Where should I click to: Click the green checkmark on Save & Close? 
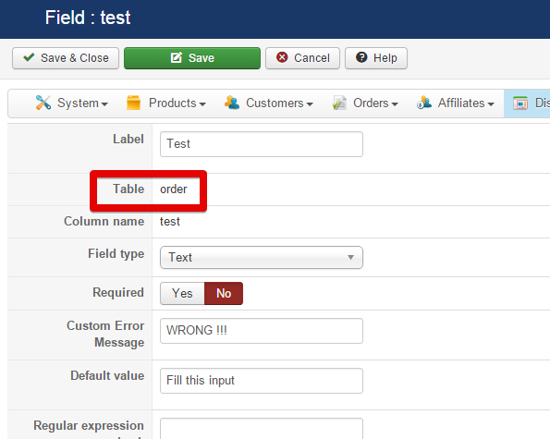[x=29, y=57]
